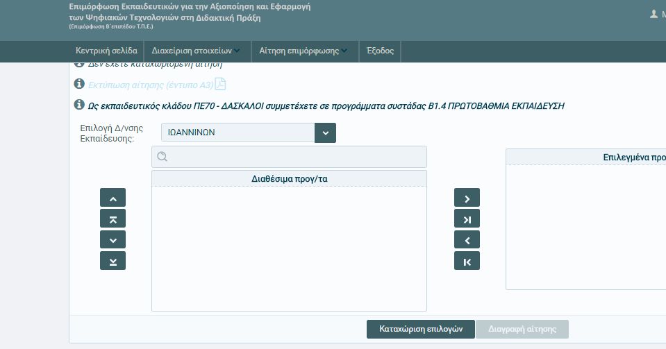Move selected program up one position
Screen dimensions: 666x349
click(113, 198)
